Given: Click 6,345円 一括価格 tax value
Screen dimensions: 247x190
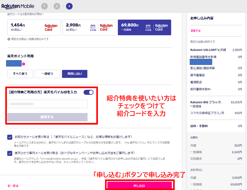Looking at the screenshot, I should 237,152.
